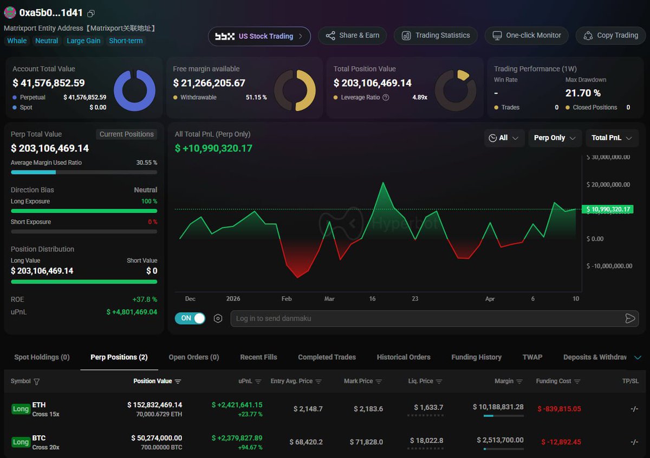Click the Symbol column filter icon

click(x=37, y=382)
